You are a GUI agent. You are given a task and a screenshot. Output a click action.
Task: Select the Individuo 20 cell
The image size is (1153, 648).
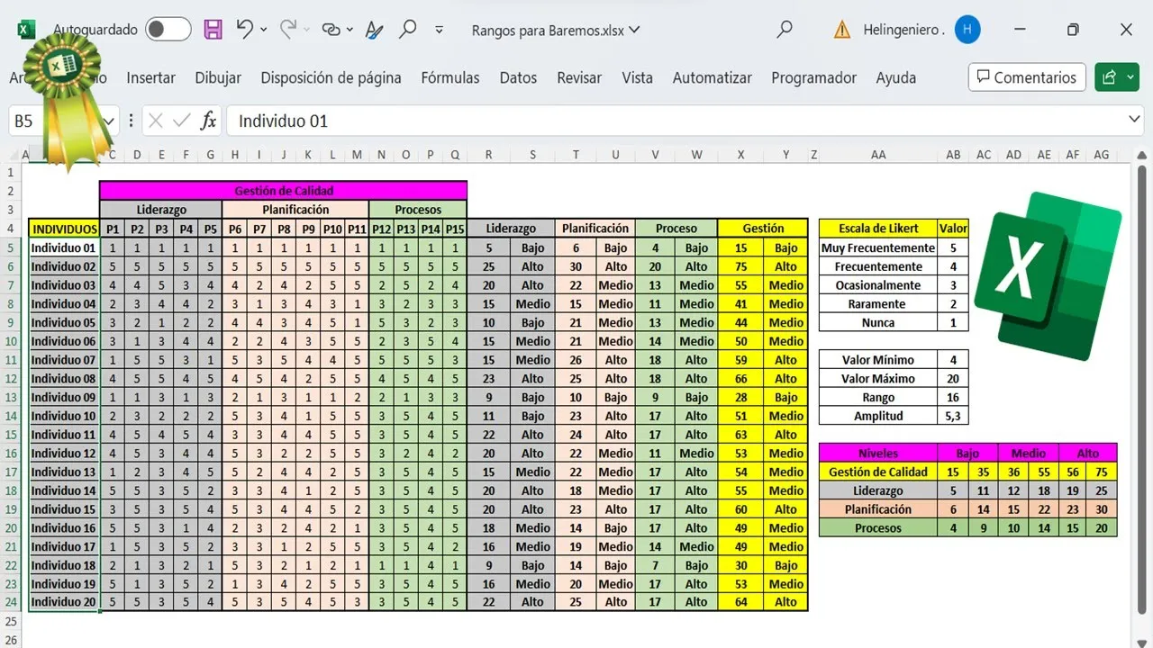click(64, 602)
